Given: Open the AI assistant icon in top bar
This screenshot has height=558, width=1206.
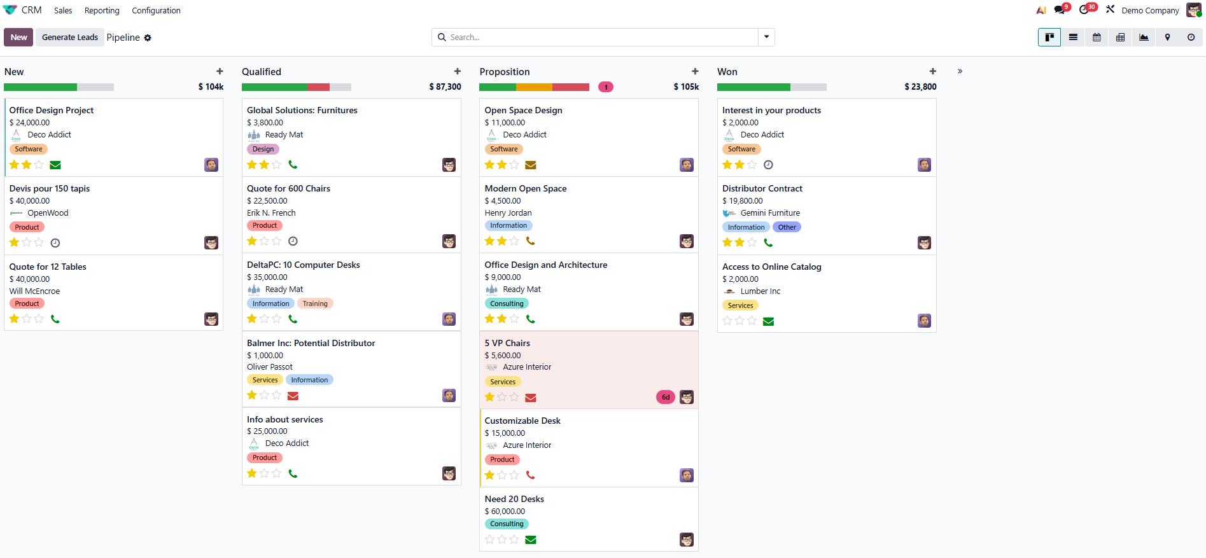Looking at the screenshot, I should pyautogui.click(x=1041, y=10).
